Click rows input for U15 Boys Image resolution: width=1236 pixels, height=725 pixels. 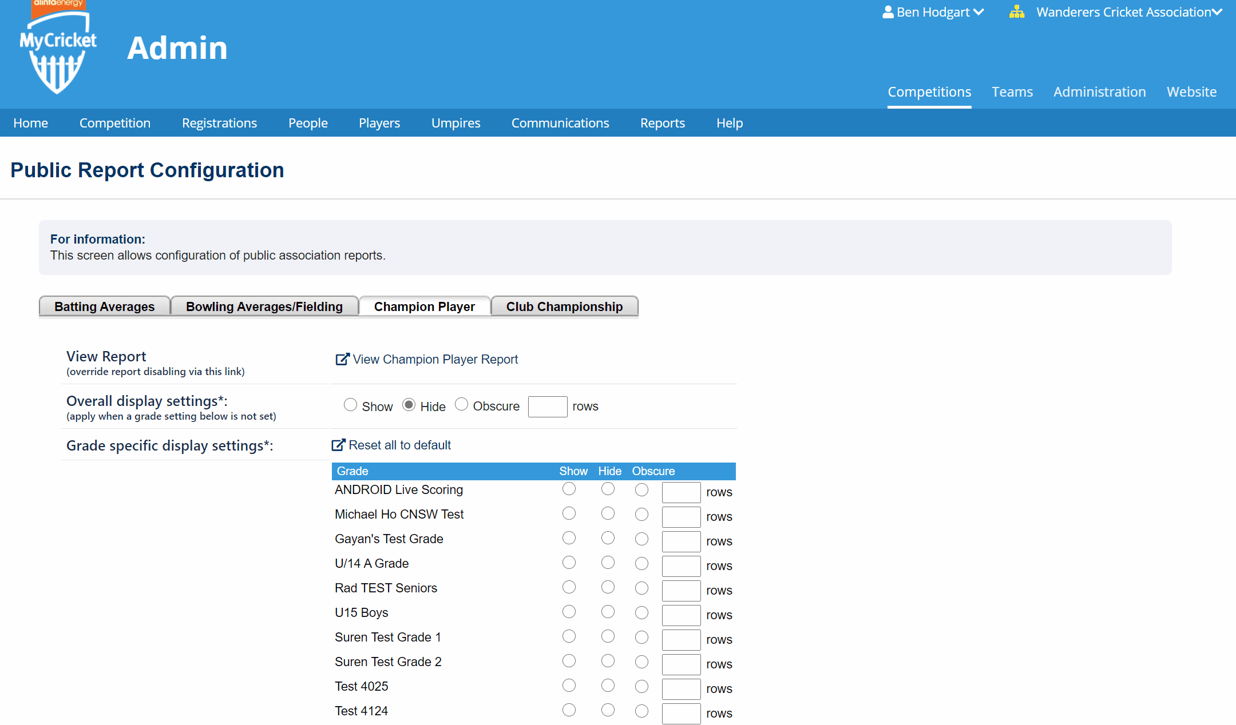[x=682, y=615]
